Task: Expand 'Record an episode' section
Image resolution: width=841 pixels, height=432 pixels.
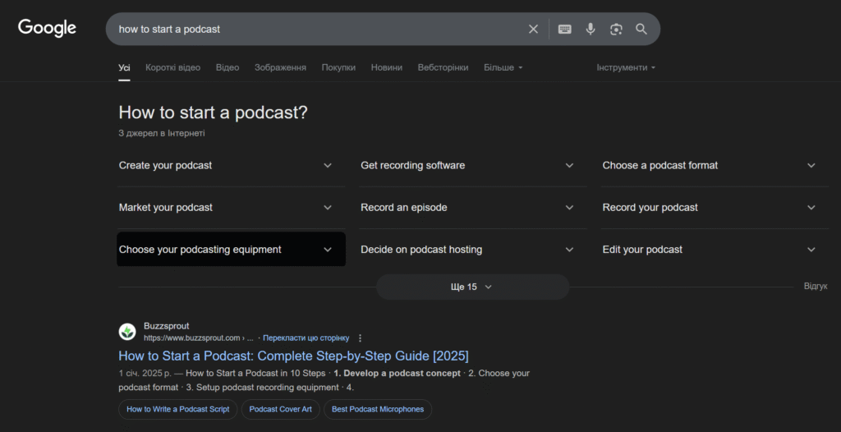Action: pos(472,208)
